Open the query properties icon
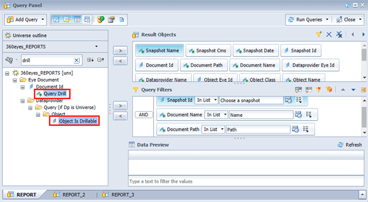 tap(111, 20)
